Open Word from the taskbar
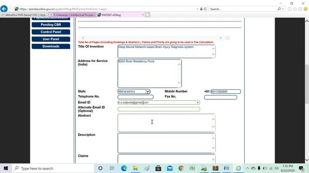Screen dimensions: 309x173 point(226,168)
